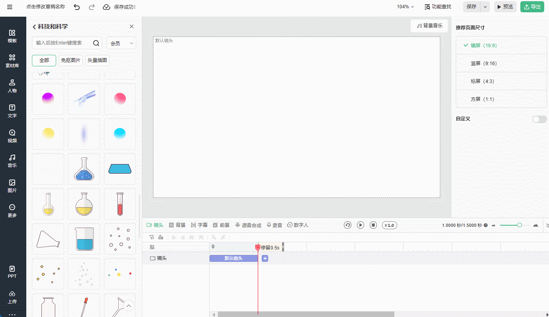Open the 音乐 music sidebar panel
549x317 pixels.
(x=12, y=161)
